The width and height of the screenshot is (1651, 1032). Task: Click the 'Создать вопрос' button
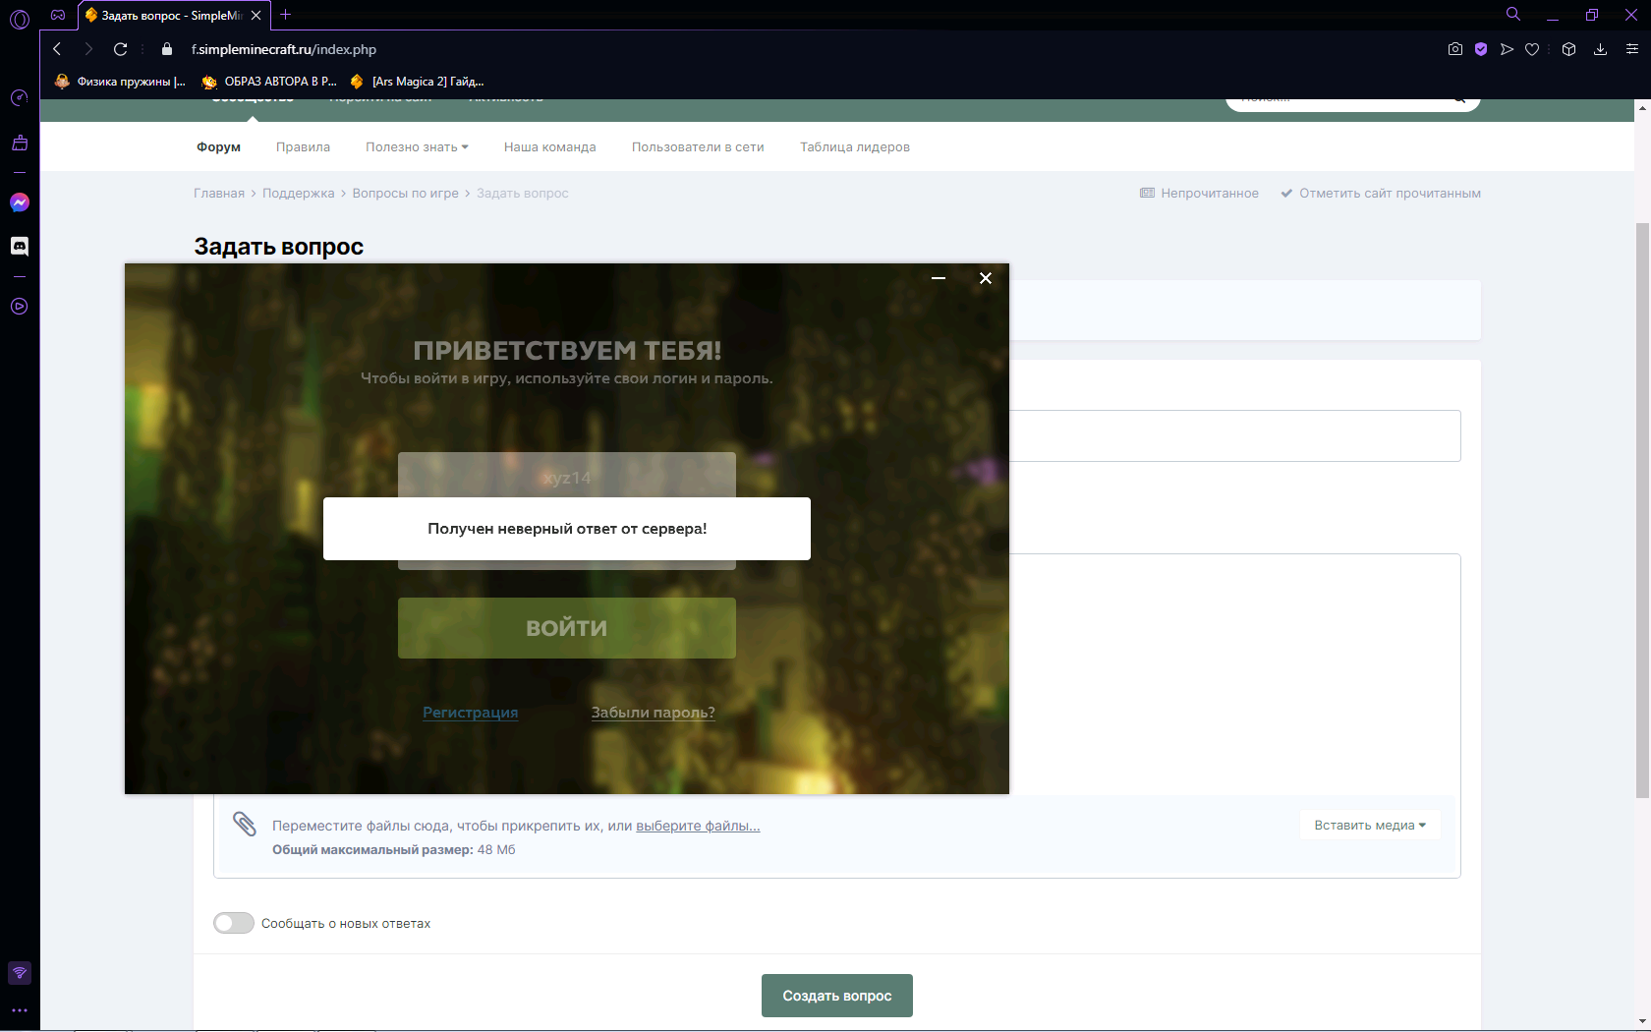point(837,996)
